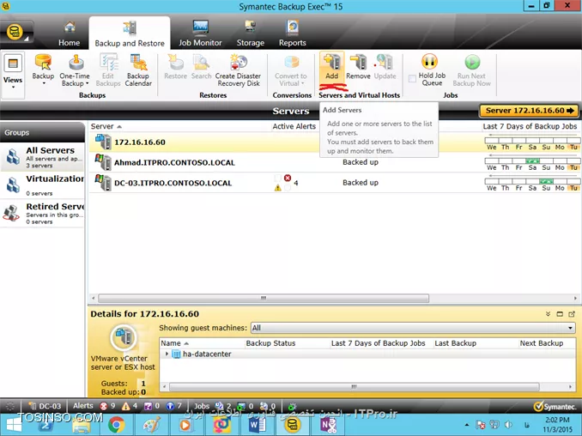The image size is (582, 436).
Task: Click the details pane horizontal scrollbar
Action: click(x=355, y=387)
